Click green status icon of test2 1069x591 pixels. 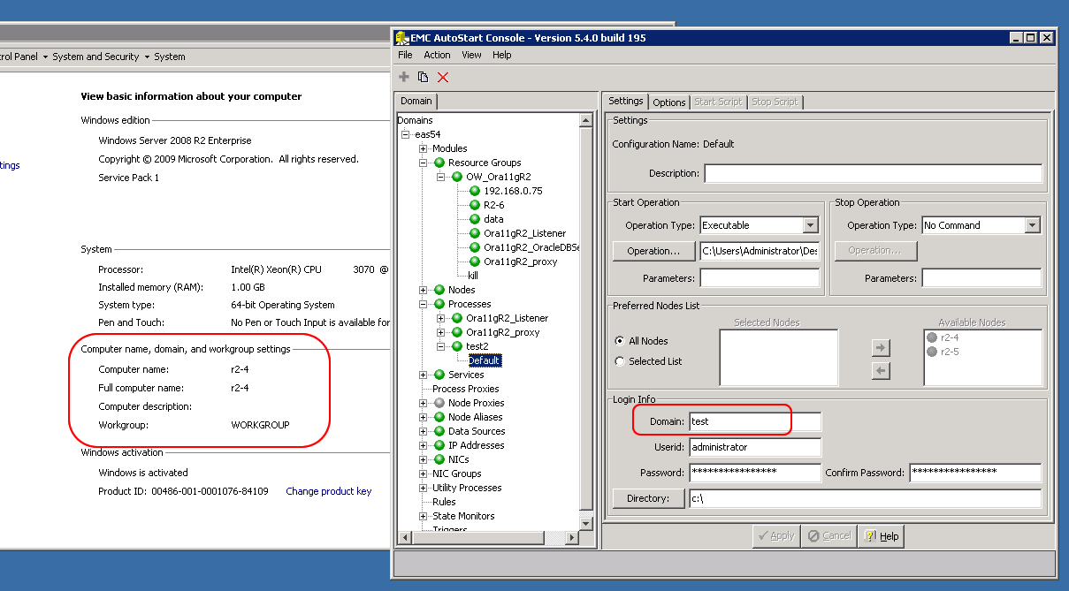[x=457, y=346]
